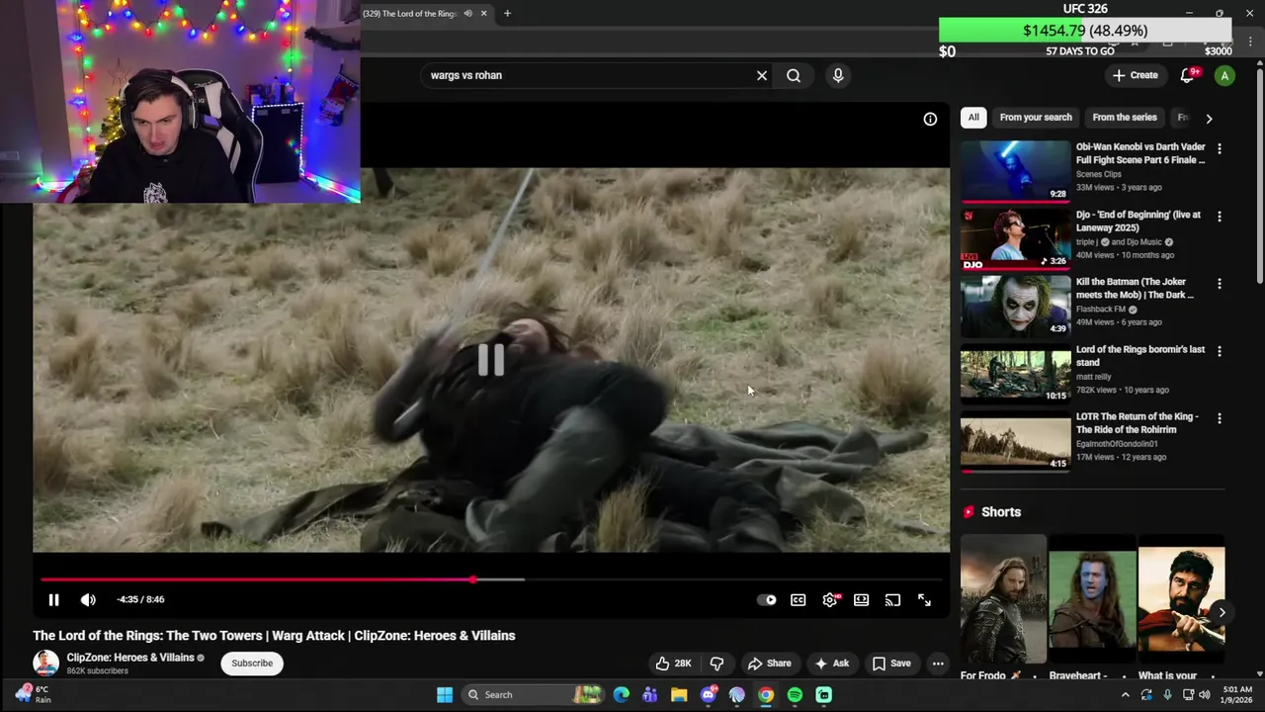Subscribe to ClipZone: Heroes & Villains
The image size is (1265, 712).
pyautogui.click(x=252, y=664)
